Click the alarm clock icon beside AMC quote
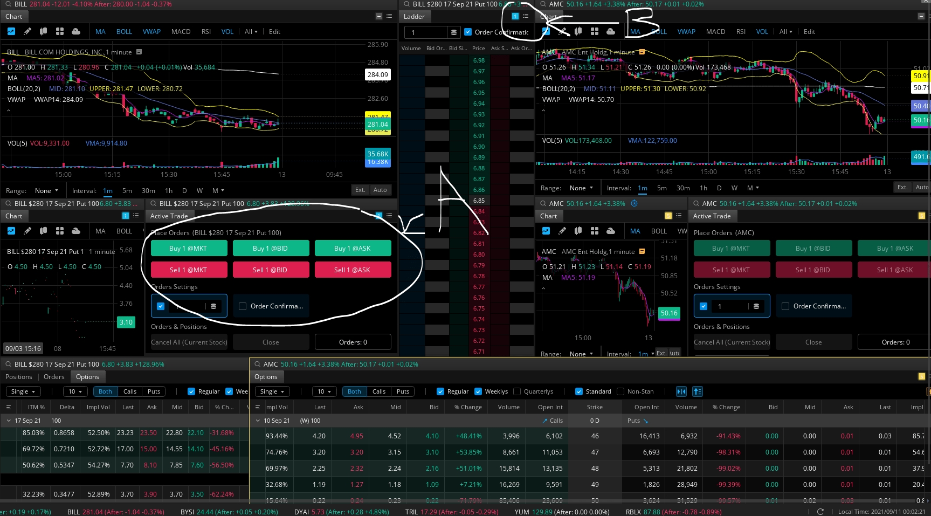This screenshot has width=931, height=516. (x=635, y=203)
